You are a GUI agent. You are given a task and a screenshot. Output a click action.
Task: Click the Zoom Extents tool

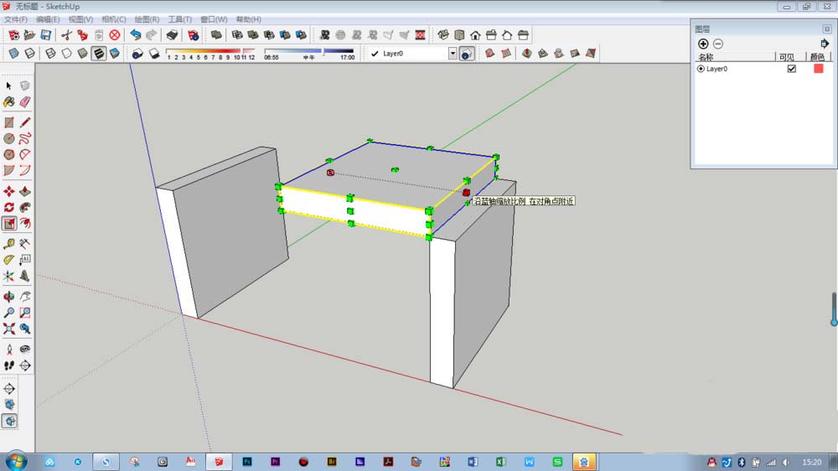[x=9, y=329]
